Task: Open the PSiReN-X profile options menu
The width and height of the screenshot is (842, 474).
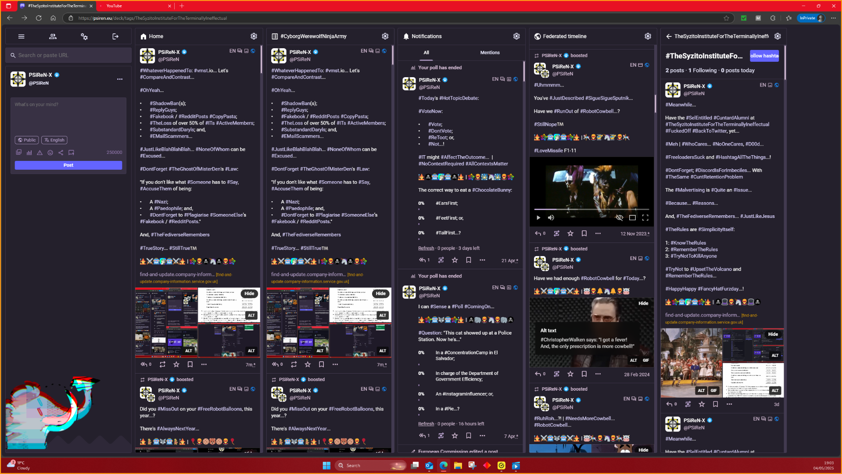Action: [x=120, y=79]
